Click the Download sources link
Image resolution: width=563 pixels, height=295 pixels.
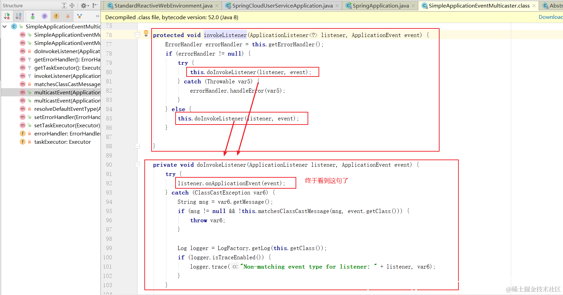(x=551, y=17)
